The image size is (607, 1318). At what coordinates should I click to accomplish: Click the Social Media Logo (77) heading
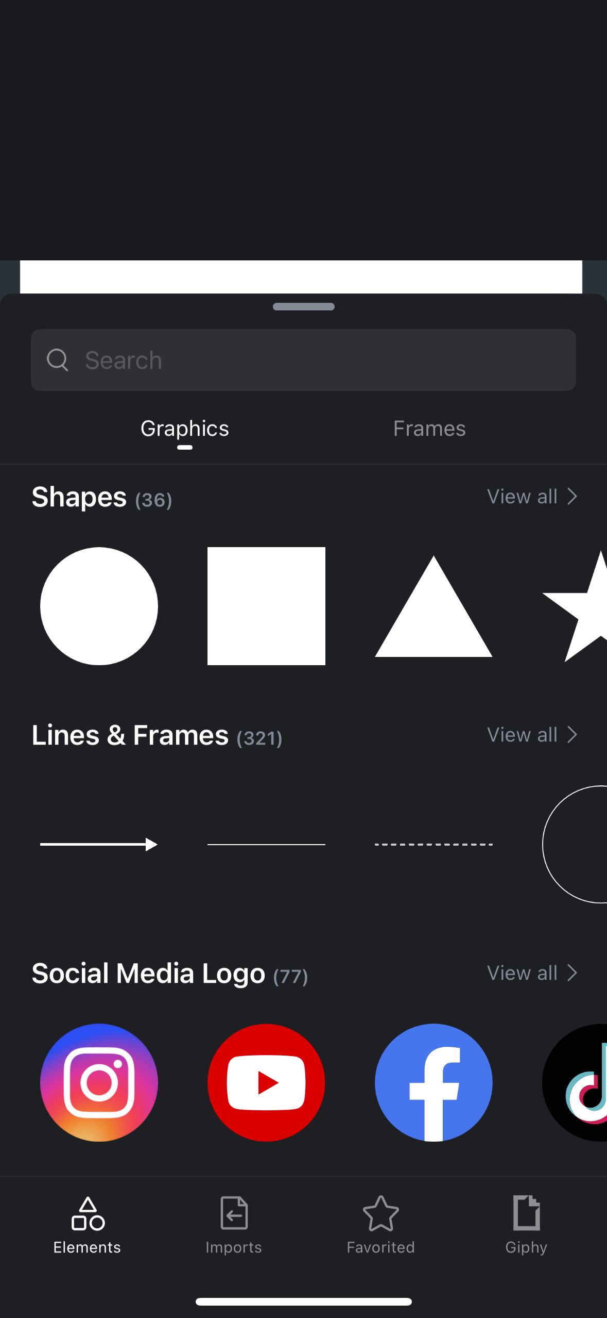coord(170,974)
